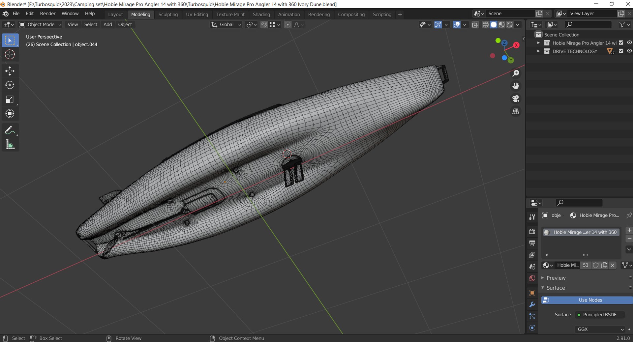This screenshot has width=633, height=342.
Task: Open the Object properties tab
Action: [x=532, y=293]
